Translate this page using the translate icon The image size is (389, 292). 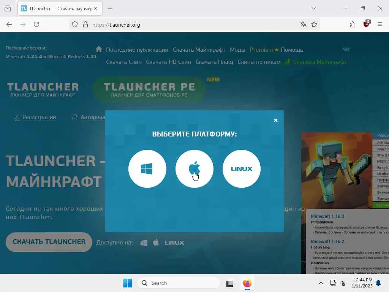tap(303, 24)
